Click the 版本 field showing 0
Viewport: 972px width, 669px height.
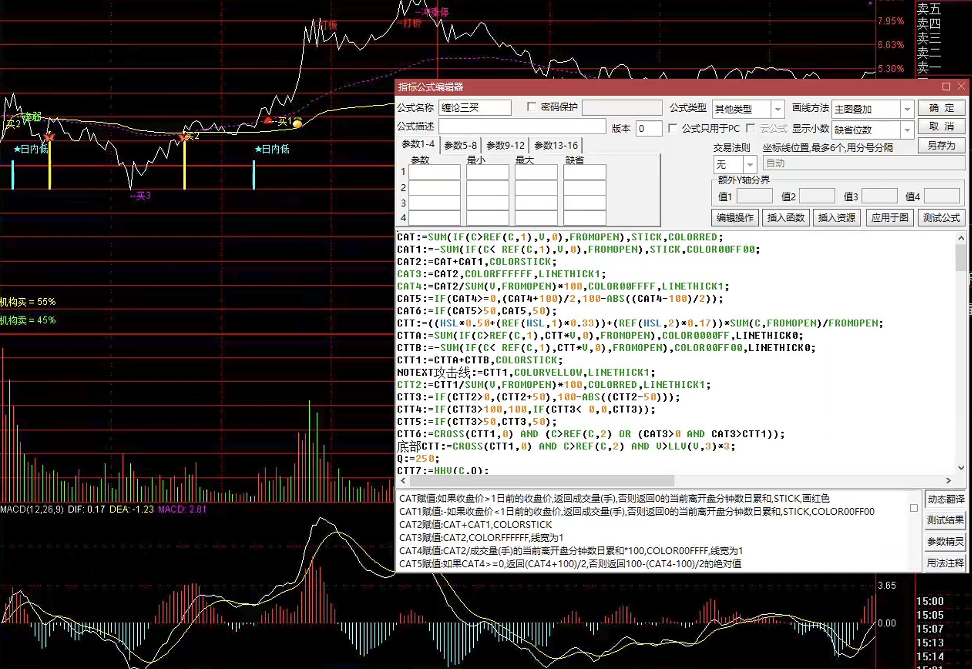point(649,128)
